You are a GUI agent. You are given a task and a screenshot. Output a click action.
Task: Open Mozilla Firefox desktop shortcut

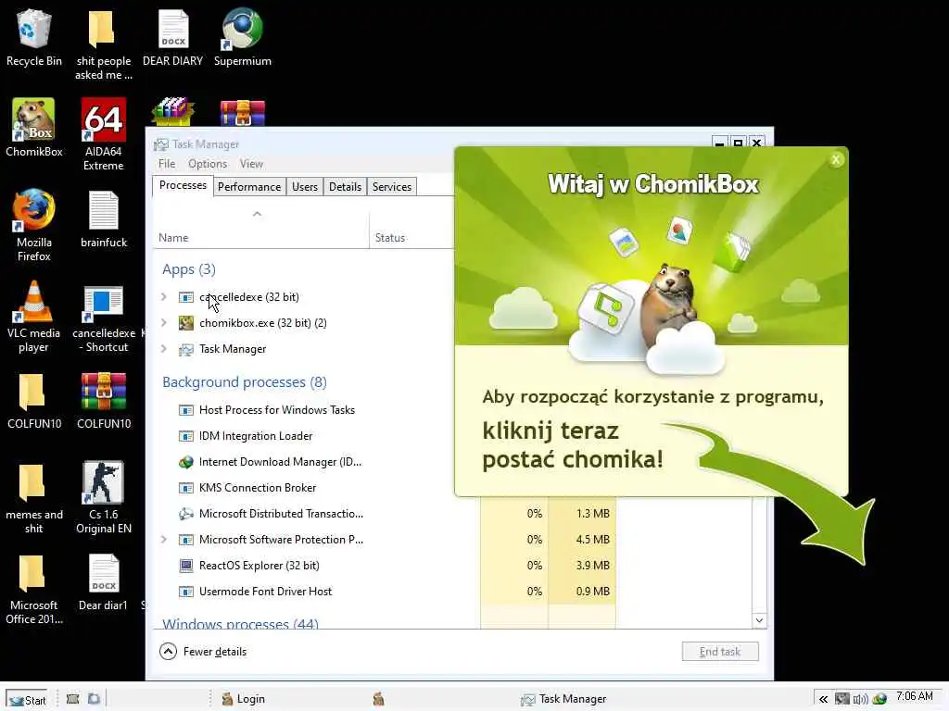[34, 225]
